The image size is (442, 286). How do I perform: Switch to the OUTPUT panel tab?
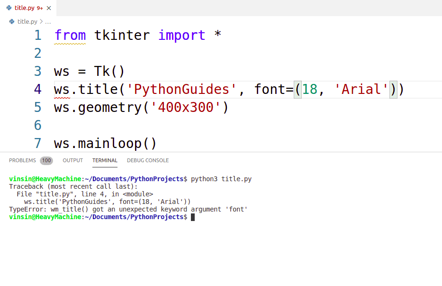click(x=73, y=160)
